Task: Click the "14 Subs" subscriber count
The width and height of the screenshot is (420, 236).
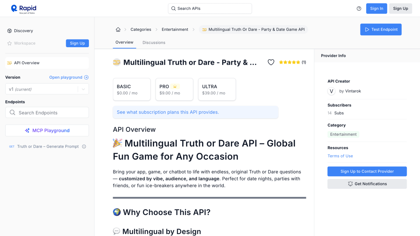Action: coord(336,113)
